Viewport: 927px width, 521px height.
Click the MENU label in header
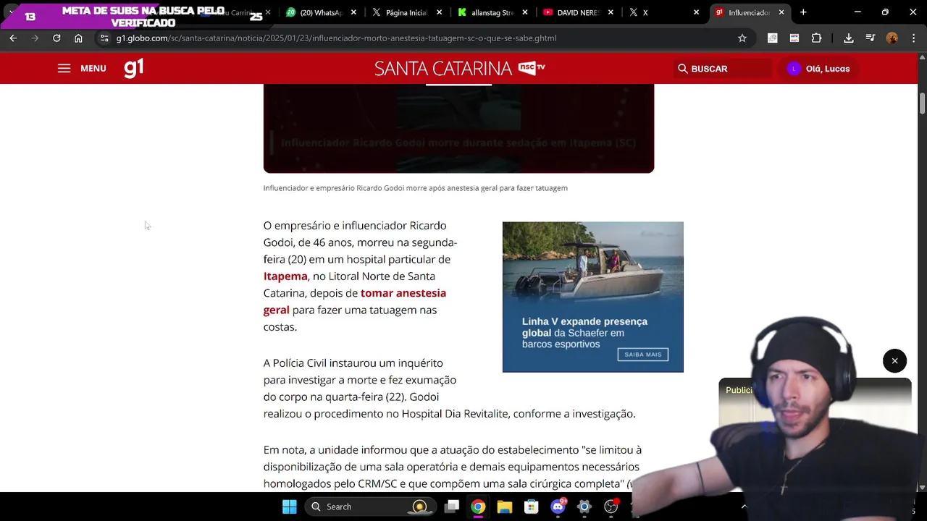(93, 69)
